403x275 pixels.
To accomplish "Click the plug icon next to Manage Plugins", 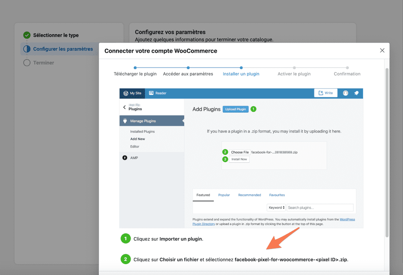I will coord(125,121).
